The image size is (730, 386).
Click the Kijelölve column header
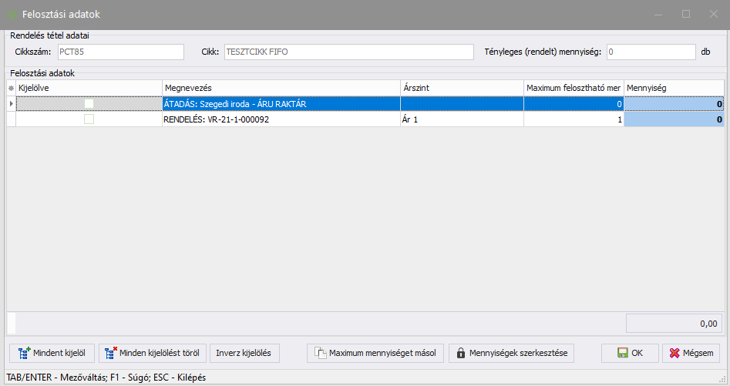click(x=89, y=89)
